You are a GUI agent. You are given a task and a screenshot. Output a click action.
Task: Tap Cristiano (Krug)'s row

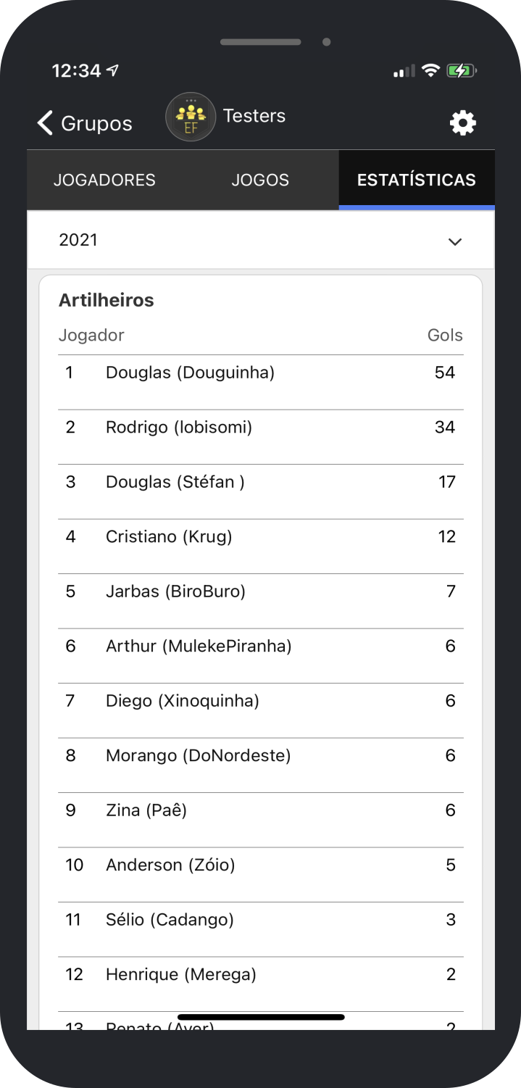tap(260, 536)
